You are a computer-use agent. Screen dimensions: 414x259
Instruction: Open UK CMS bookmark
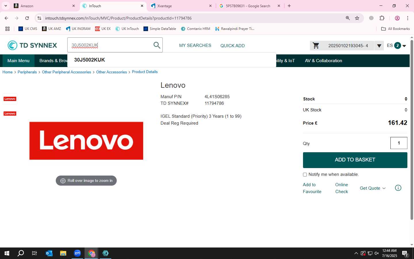click(x=28, y=29)
